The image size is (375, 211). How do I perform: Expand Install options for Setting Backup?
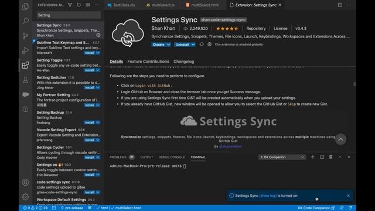(x=98, y=122)
